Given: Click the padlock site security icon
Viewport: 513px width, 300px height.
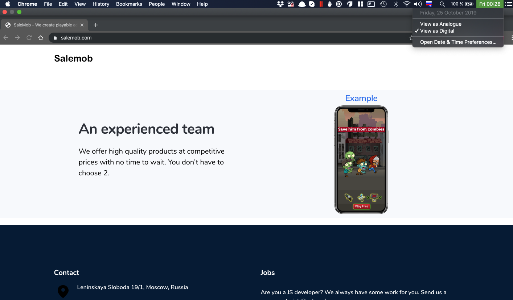Looking at the screenshot, I should (55, 38).
